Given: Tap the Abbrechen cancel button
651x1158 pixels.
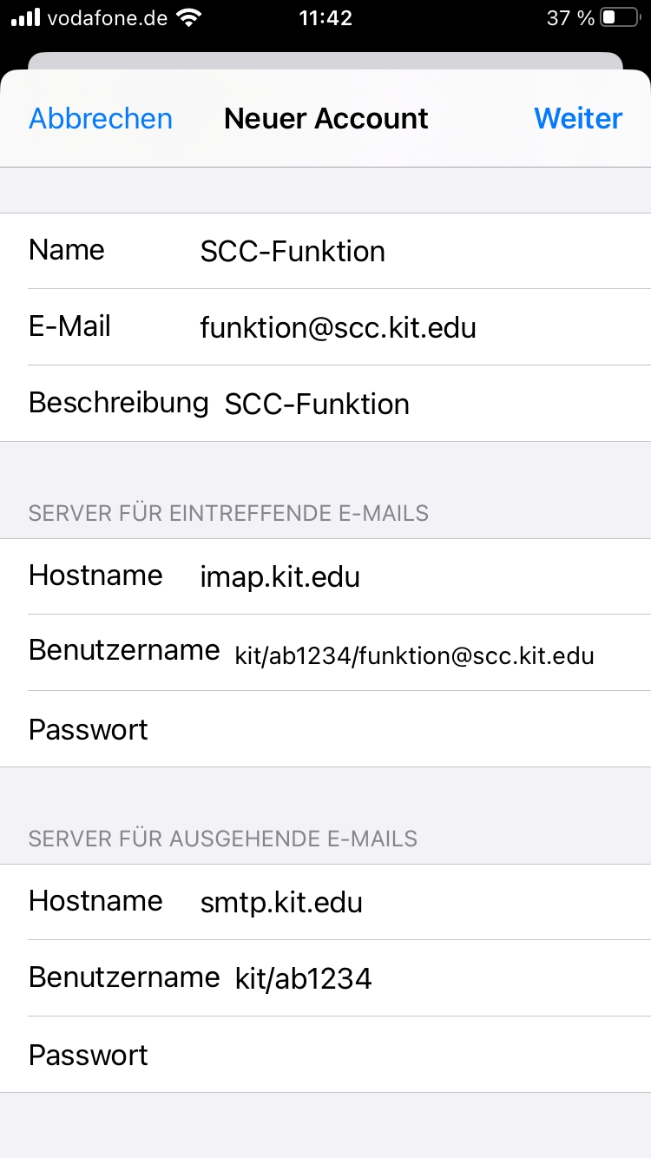Looking at the screenshot, I should pyautogui.click(x=101, y=119).
